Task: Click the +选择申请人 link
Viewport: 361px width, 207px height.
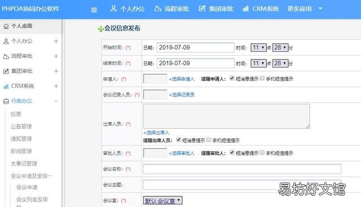Action: tap(182, 79)
